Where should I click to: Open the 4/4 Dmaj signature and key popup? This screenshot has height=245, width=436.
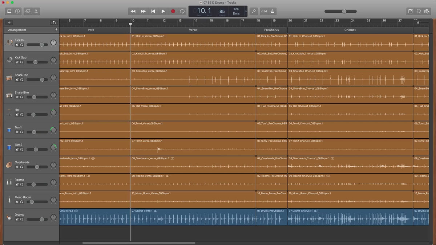tap(236, 11)
